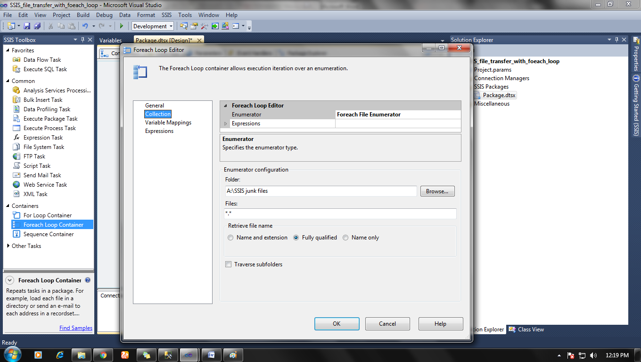The height and width of the screenshot is (362, 641).
Task: Click the Browse... button for Folder
Action: point(437,191)
